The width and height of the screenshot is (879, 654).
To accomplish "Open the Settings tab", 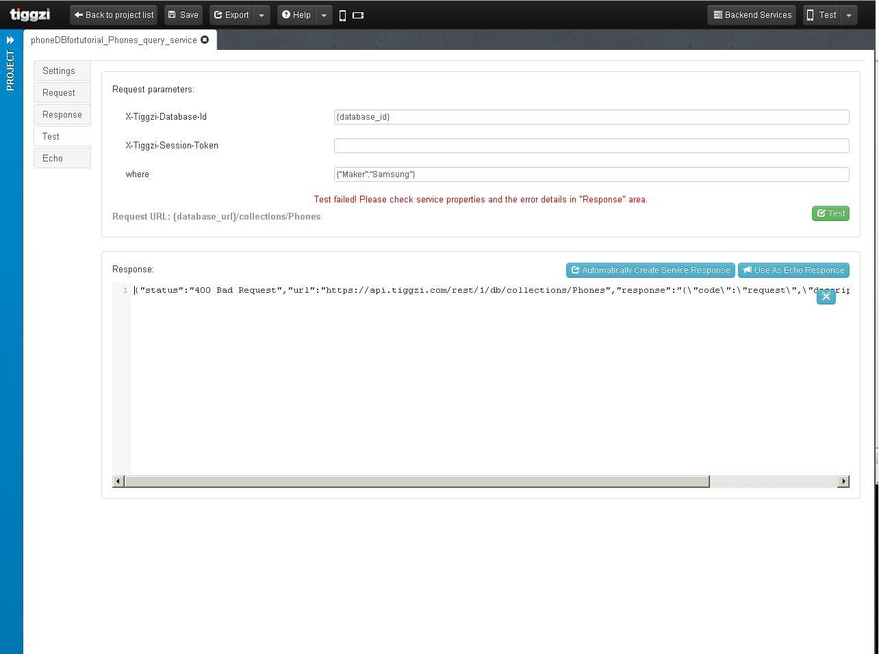I will [x=59, y=70].
